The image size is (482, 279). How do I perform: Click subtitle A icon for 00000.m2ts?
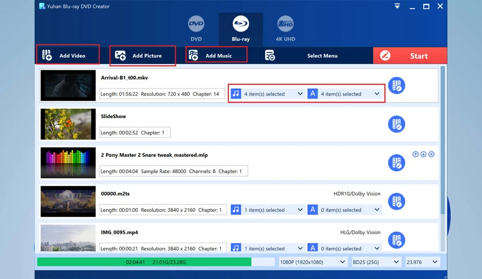click(312, 210)
